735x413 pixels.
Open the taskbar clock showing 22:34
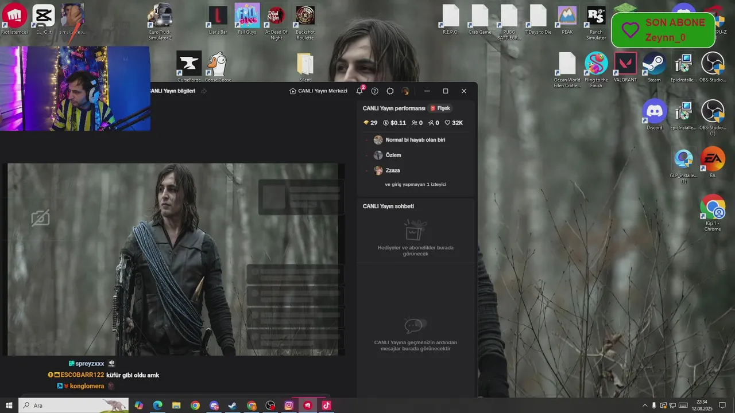click(702, 406)
